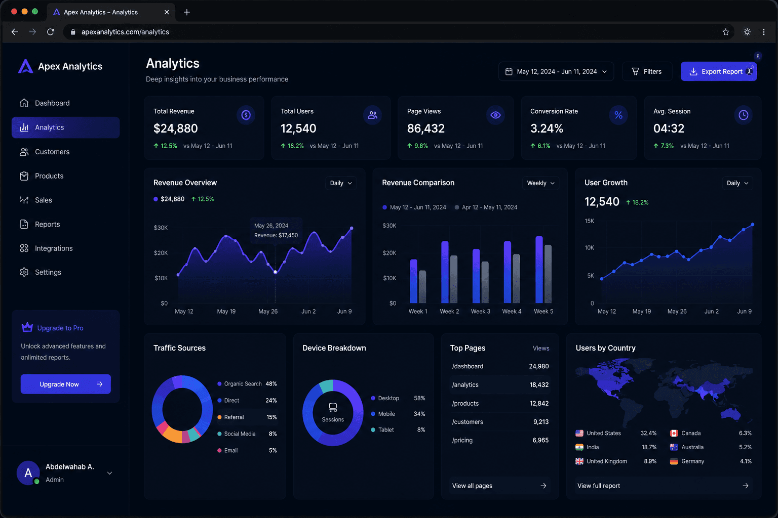This screenshot has width=778, height=518.
Task: Click the Sessions monitor icon in donut center
Action: (x=333, y=407)
